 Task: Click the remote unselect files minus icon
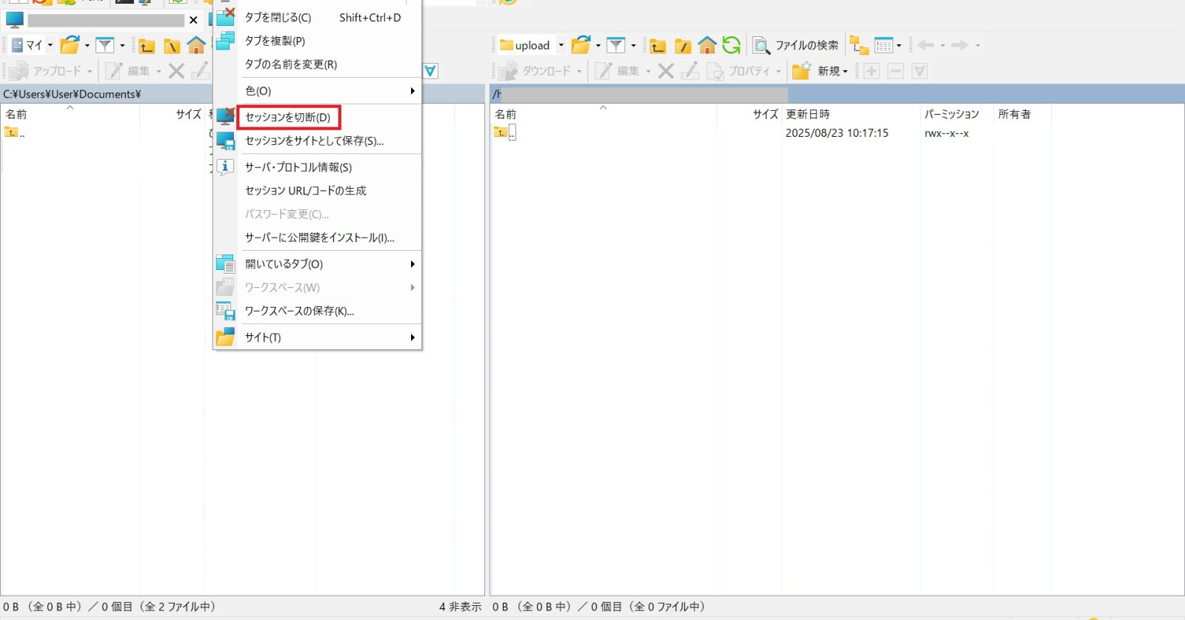(895, 71)
